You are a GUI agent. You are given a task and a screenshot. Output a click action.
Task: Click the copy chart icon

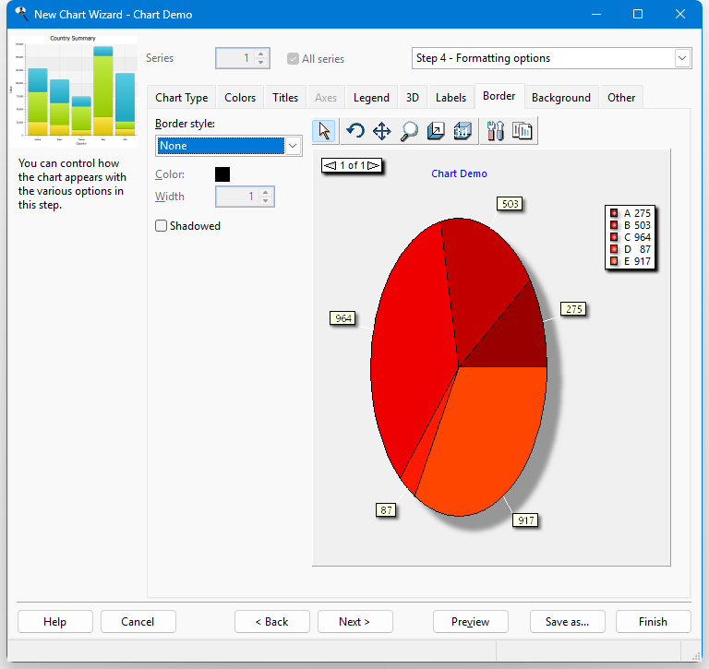point(523,131)
